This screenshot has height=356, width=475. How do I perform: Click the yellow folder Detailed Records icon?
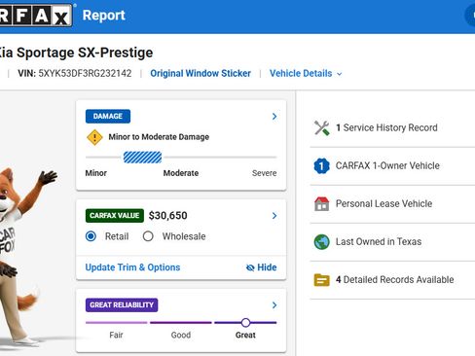click(x=321, y=280)
